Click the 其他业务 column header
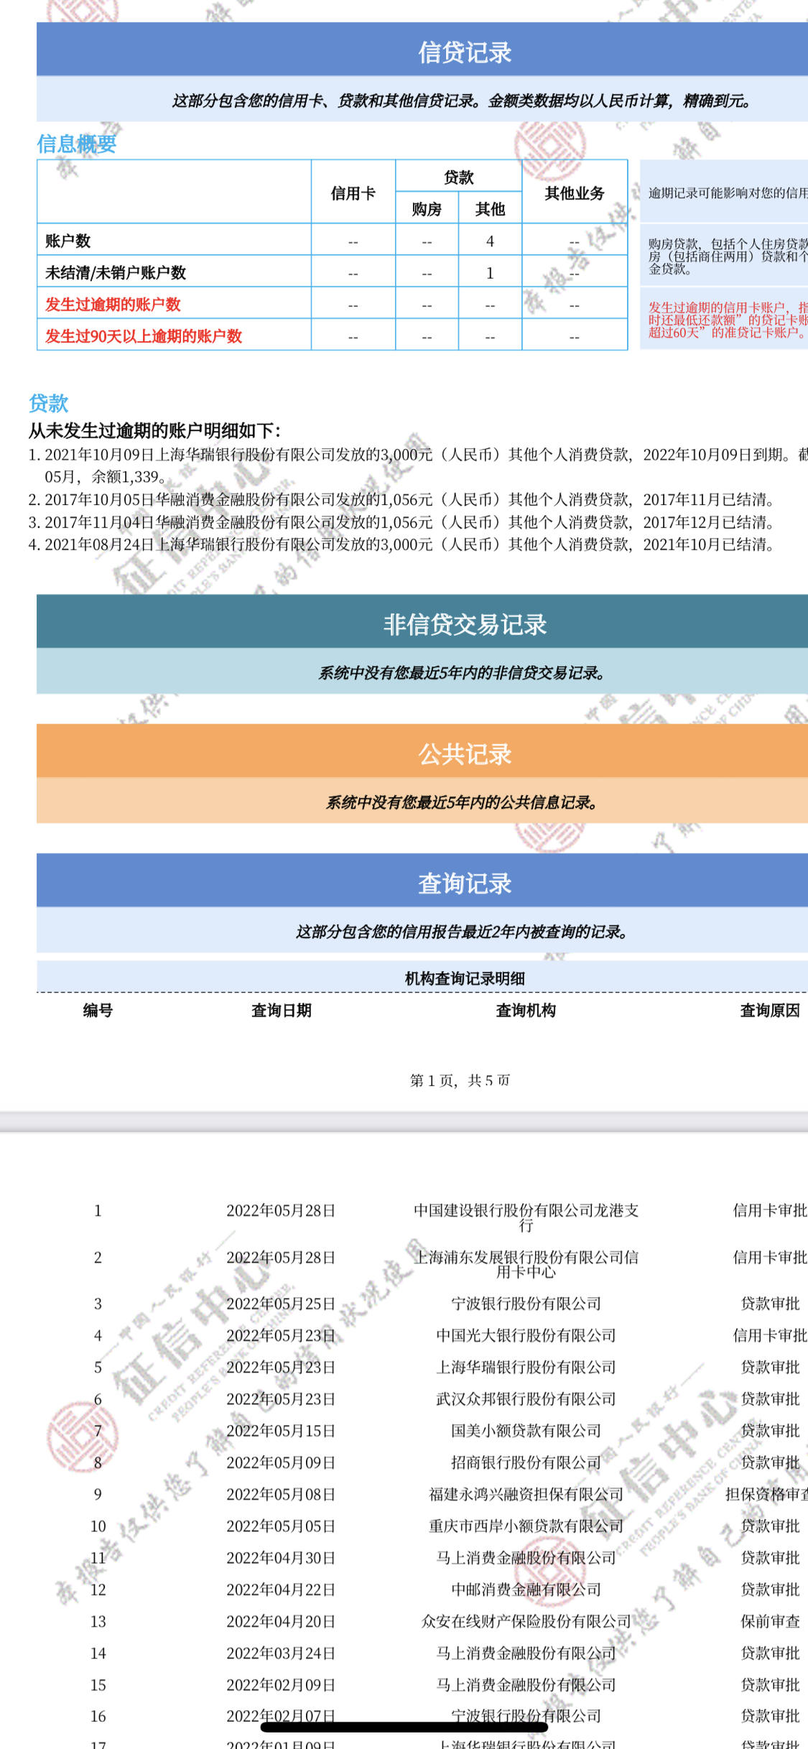The height and width of the screenshot is (1749, 808). (575, 193)
